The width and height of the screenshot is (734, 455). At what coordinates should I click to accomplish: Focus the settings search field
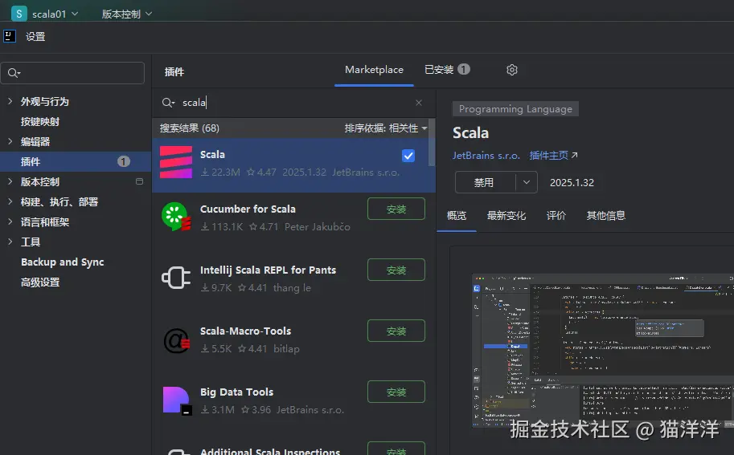(x=72, y=73)
